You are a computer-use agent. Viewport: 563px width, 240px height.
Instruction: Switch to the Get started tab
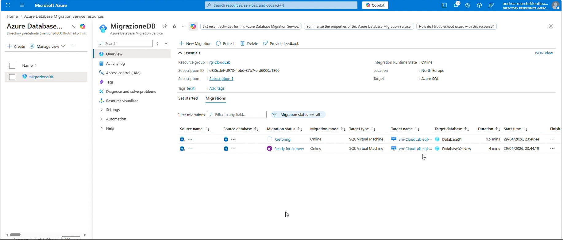[x=187, y=98]
